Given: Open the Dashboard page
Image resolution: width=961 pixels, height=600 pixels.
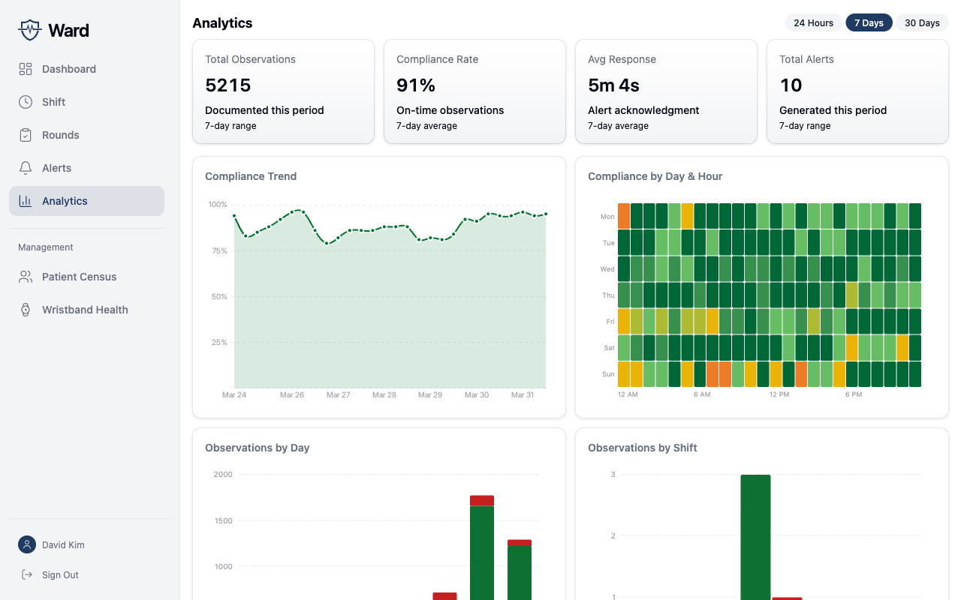Looking at the screenshot, I should [86, 69].
